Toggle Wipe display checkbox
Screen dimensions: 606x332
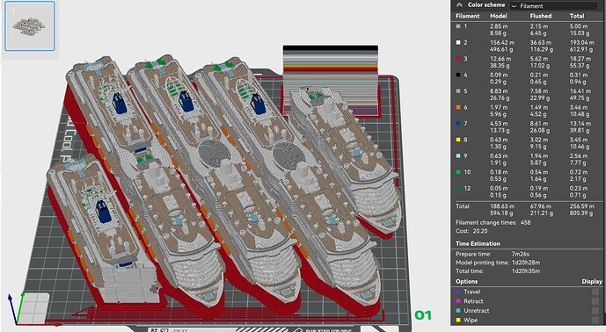click(x=595, y=320)
